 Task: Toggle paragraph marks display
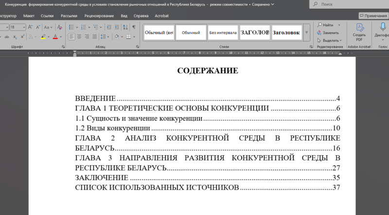[134, 27]
